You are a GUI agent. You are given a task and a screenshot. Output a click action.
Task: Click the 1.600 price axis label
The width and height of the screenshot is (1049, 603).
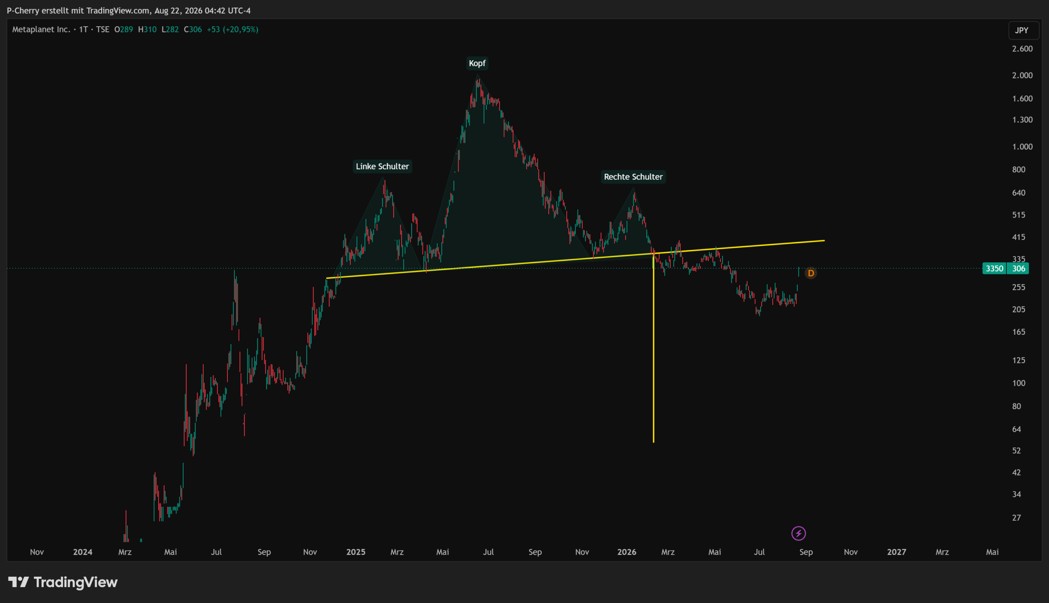(1022, 99)
